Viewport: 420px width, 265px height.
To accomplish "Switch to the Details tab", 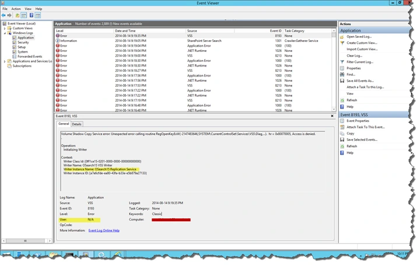I will 76,124.
